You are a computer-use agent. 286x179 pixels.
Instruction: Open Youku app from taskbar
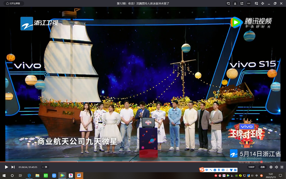click(x=71, y=176)
